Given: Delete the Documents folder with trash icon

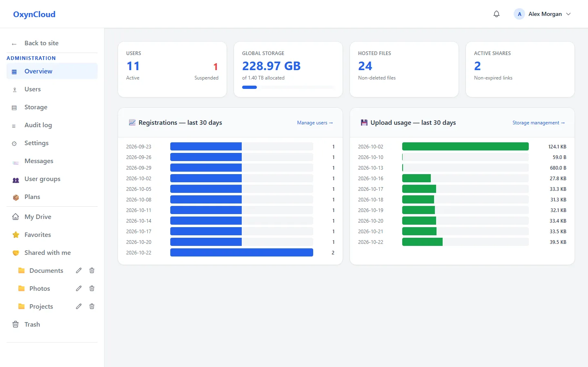Looking at the screenshot, I should coord(92,270).
